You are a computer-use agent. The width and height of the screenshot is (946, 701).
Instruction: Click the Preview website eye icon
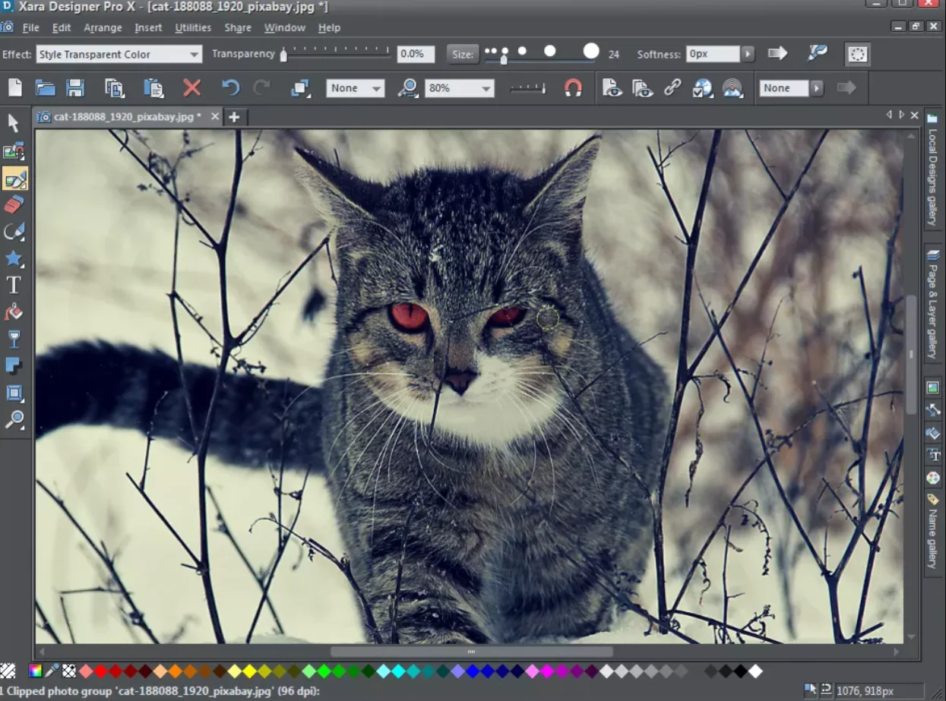click(x=643, y=88)
